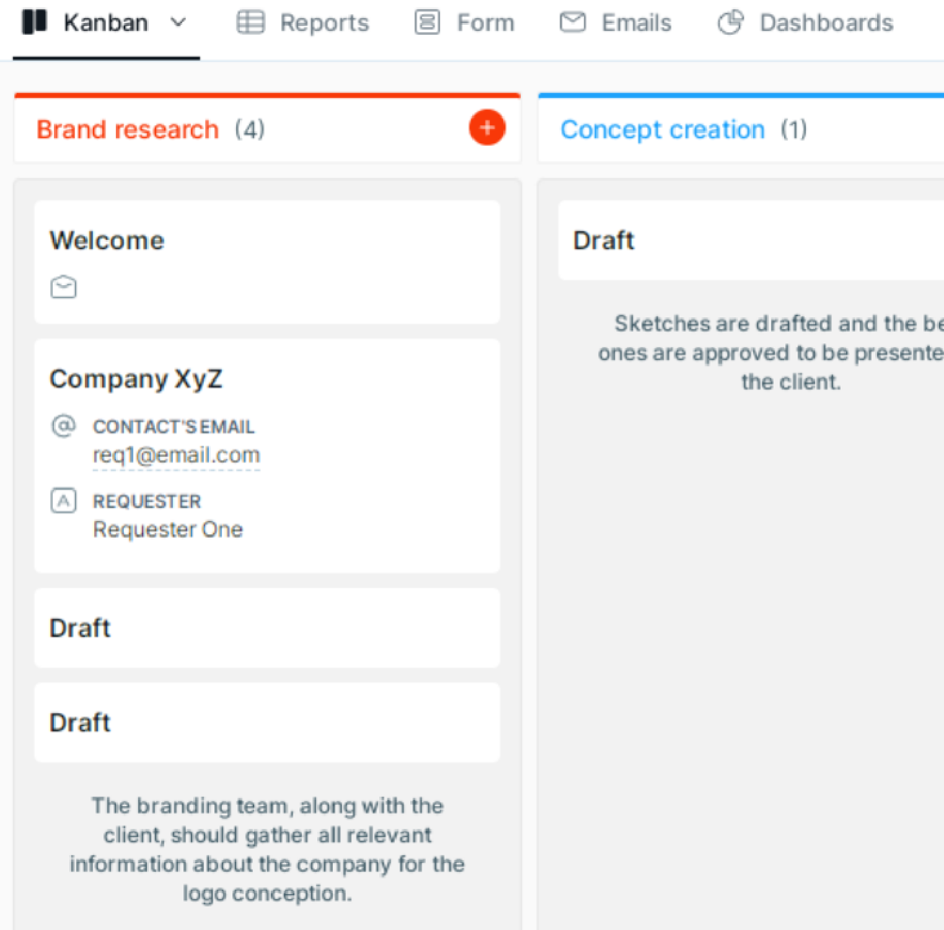The image size is (944, 930).
Task: Expand the Kanban view dropdown chevron
Action: (x=178, y=23)
